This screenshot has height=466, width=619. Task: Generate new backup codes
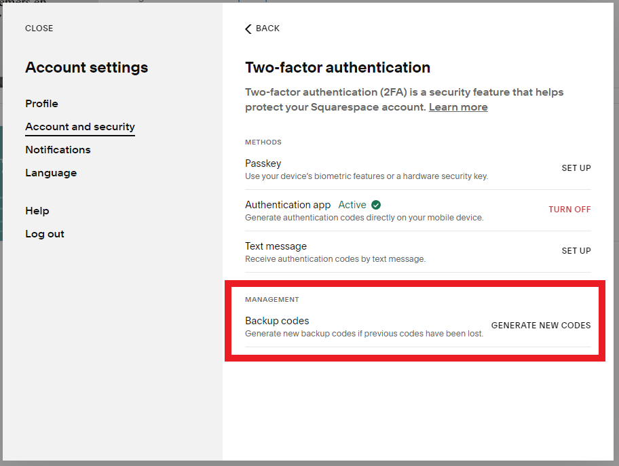[540, 326]
